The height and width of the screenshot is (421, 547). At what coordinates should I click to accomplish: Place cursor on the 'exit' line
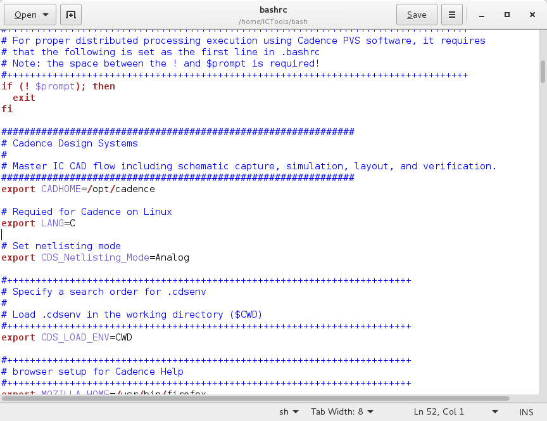click(x=24, y=98)
